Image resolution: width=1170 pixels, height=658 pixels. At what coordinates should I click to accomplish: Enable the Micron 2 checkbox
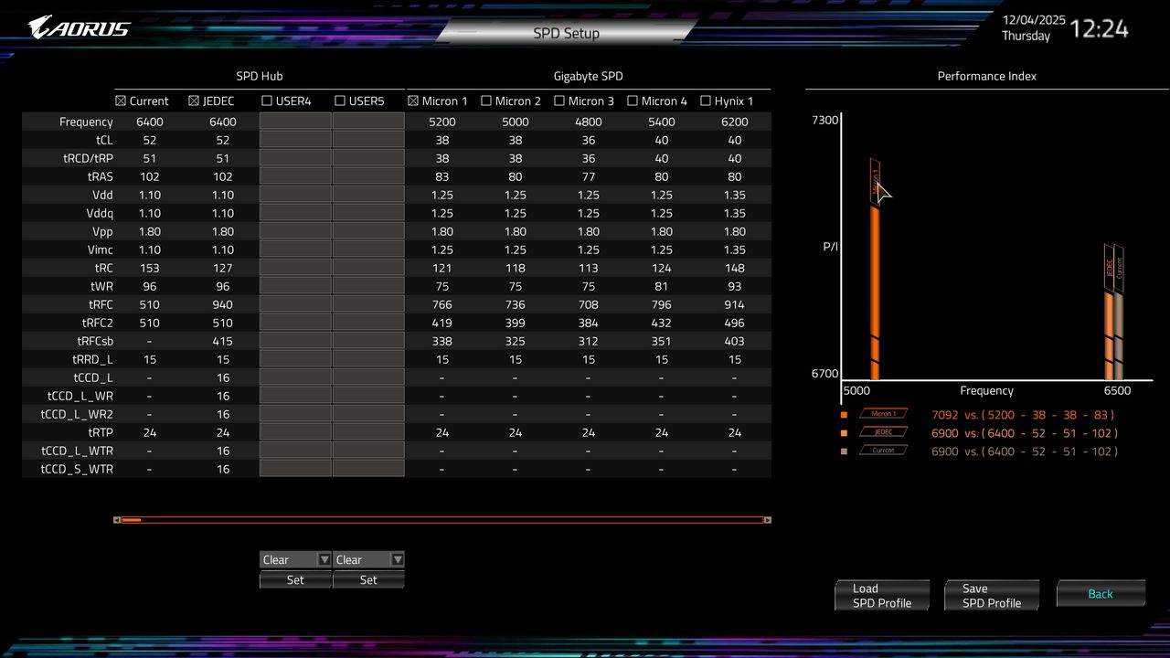[x=485, y=101]
